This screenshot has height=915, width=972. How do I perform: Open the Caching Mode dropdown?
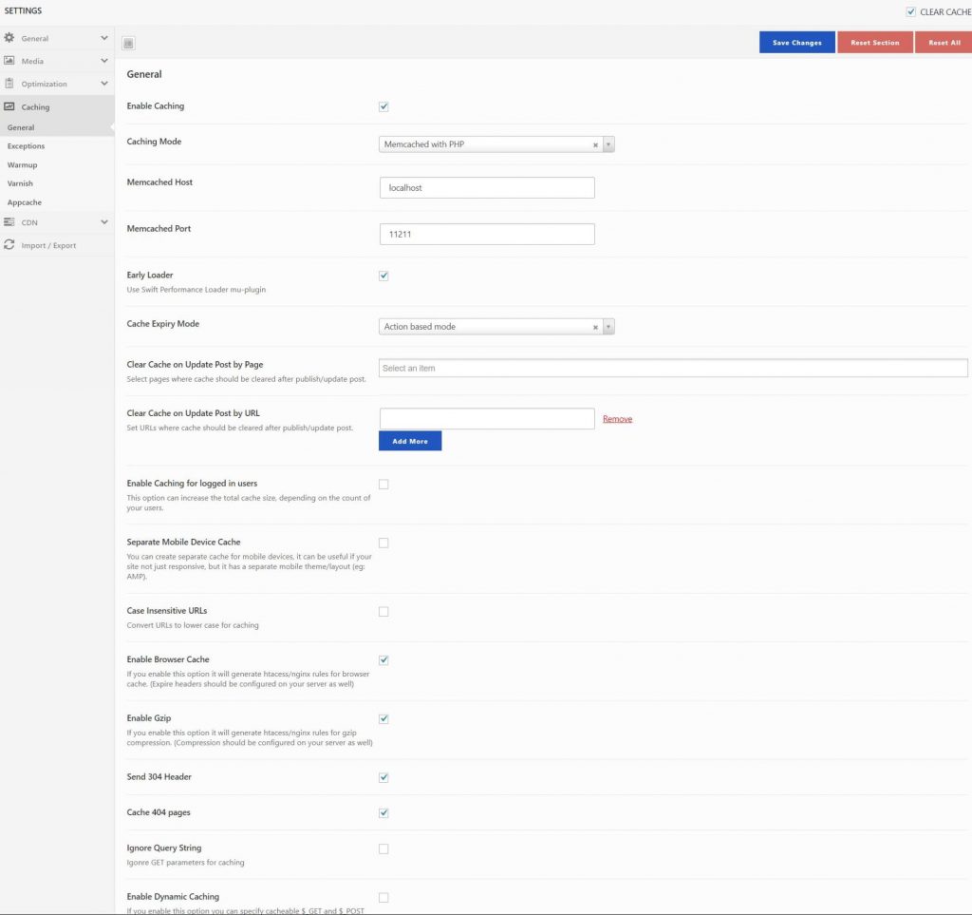click(x=607, y=144)
